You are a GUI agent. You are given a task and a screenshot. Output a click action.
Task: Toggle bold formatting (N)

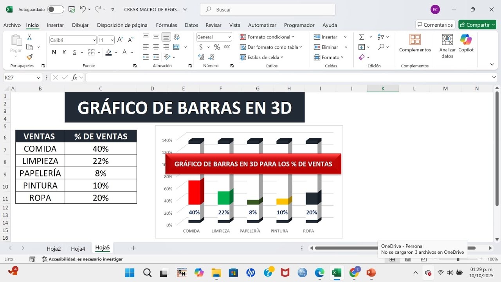(54, 52)
